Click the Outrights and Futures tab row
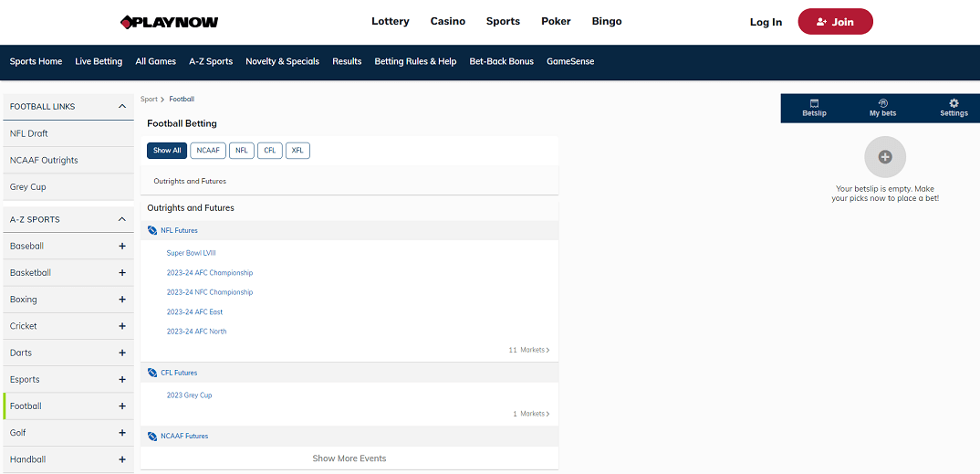980x474 pixels. pyautogui.click(x=349, y=181)
